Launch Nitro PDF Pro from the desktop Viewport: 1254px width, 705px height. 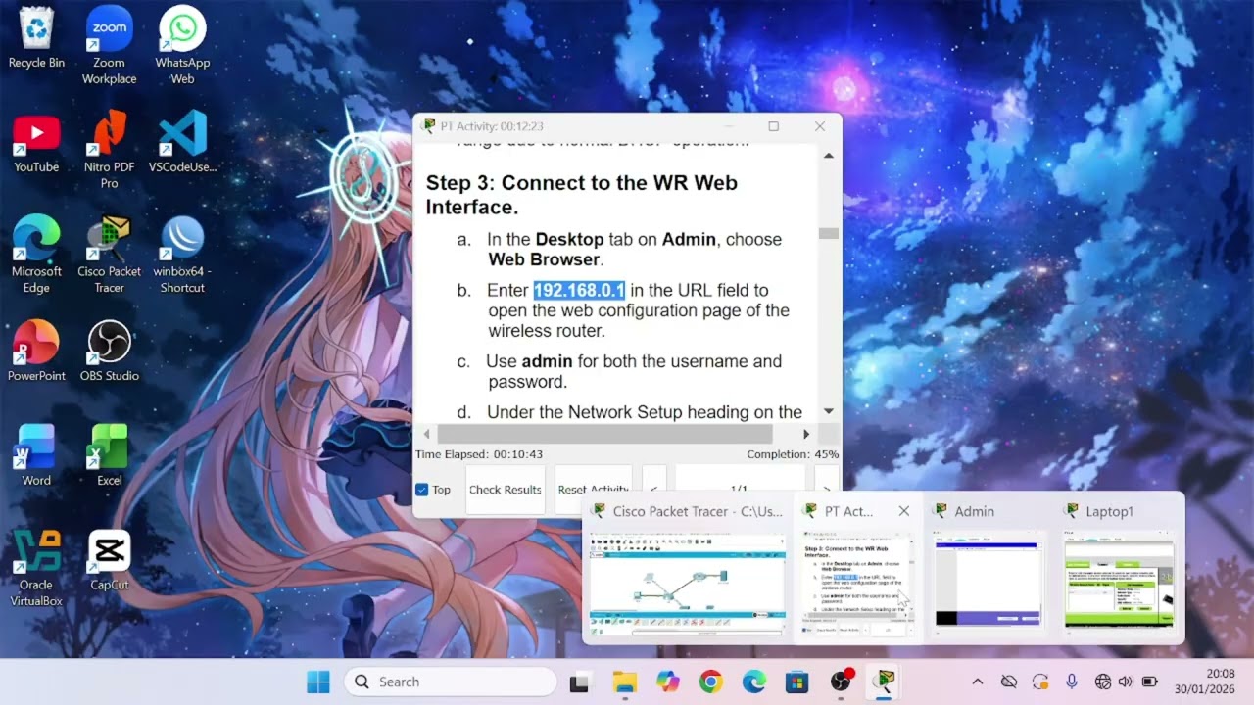click(x=109, y=150)
